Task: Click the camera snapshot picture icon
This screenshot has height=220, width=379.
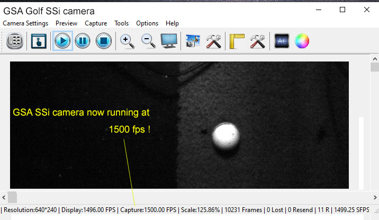Action: tap(193, 41)
